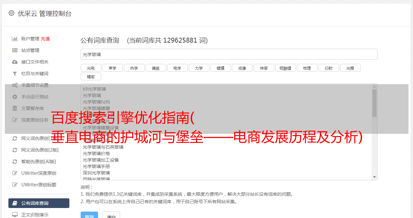Image resolution: width=413 pixels, height=218 pixels.
Task: Click the results list scrollbar thumb
Action: click(x=374, y=103)
